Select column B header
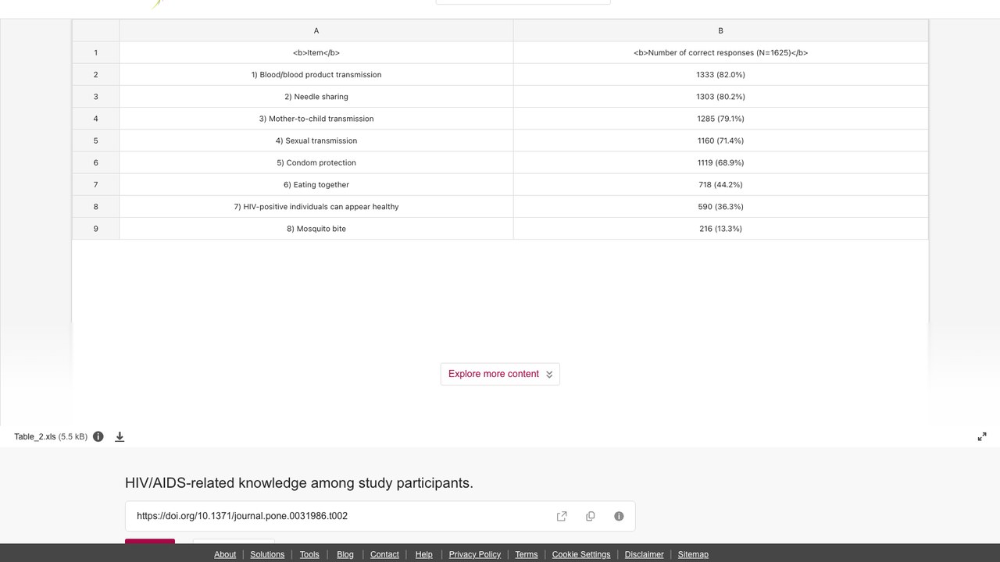Viewport: 1000px width, 562px height. (720, 30)
